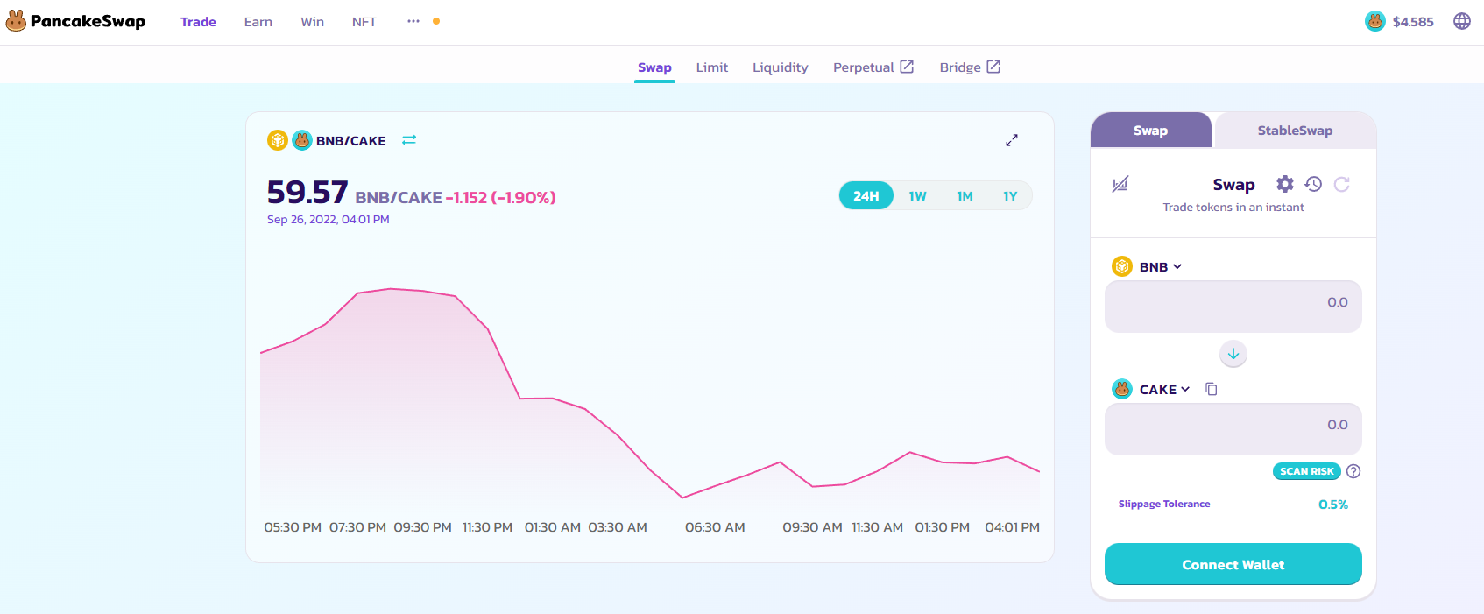Image resolution: width=1484 pixels, height=614 pixels.
Task: Open the Perpetual external link
Action: (x=873, y=67)
